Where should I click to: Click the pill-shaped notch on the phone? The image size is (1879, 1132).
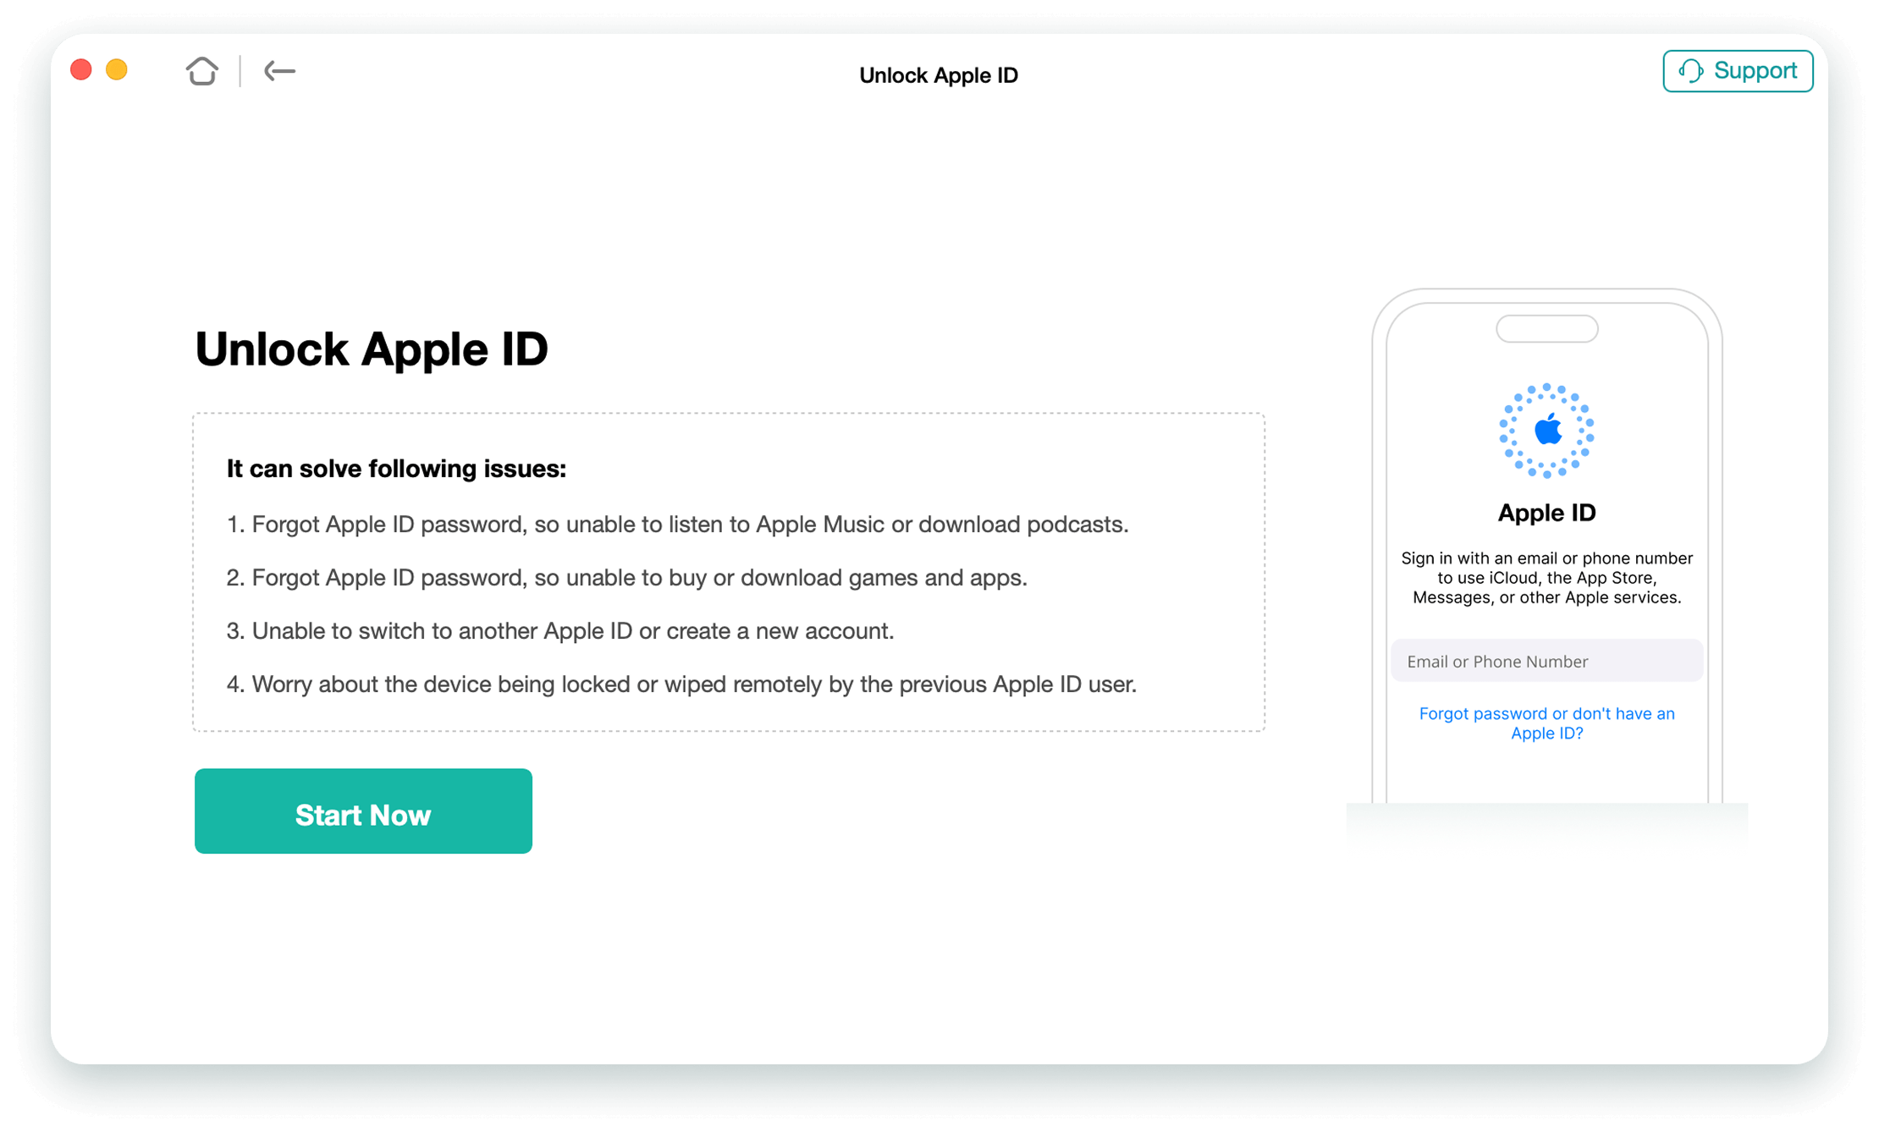1546,328
